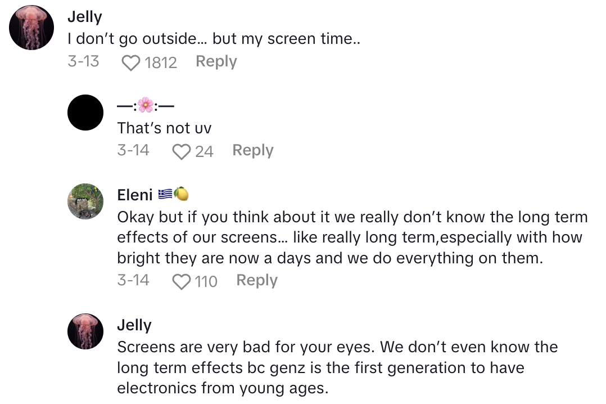Reply to the "That's not uv" comment
Screen dimensions: 606x404
click(x=252, y=150)
